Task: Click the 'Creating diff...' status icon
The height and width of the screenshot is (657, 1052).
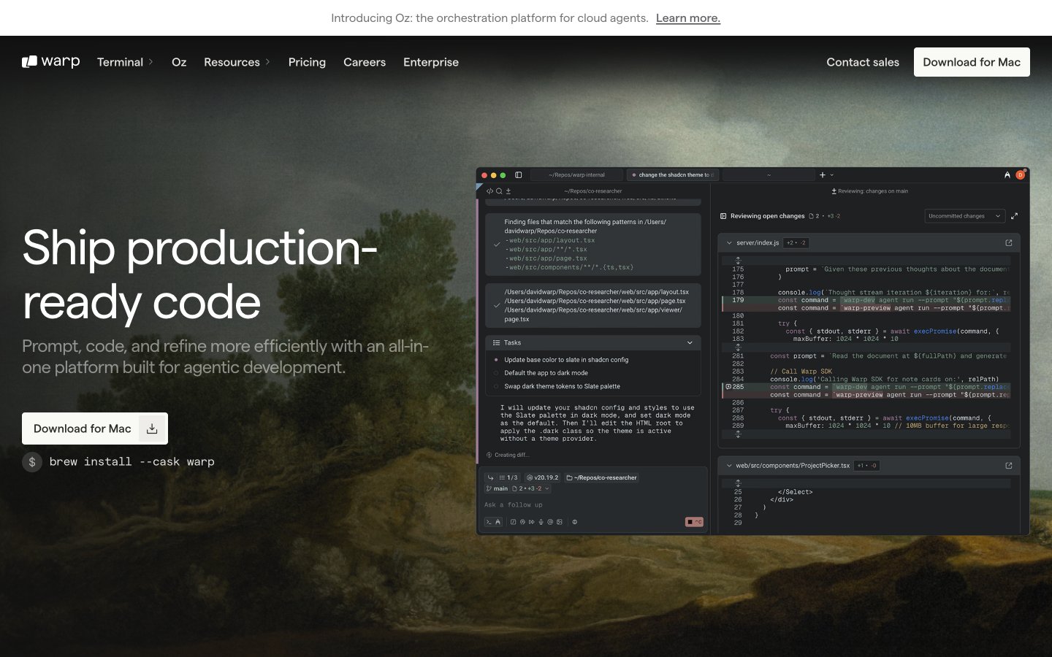Action: point(489,455)
